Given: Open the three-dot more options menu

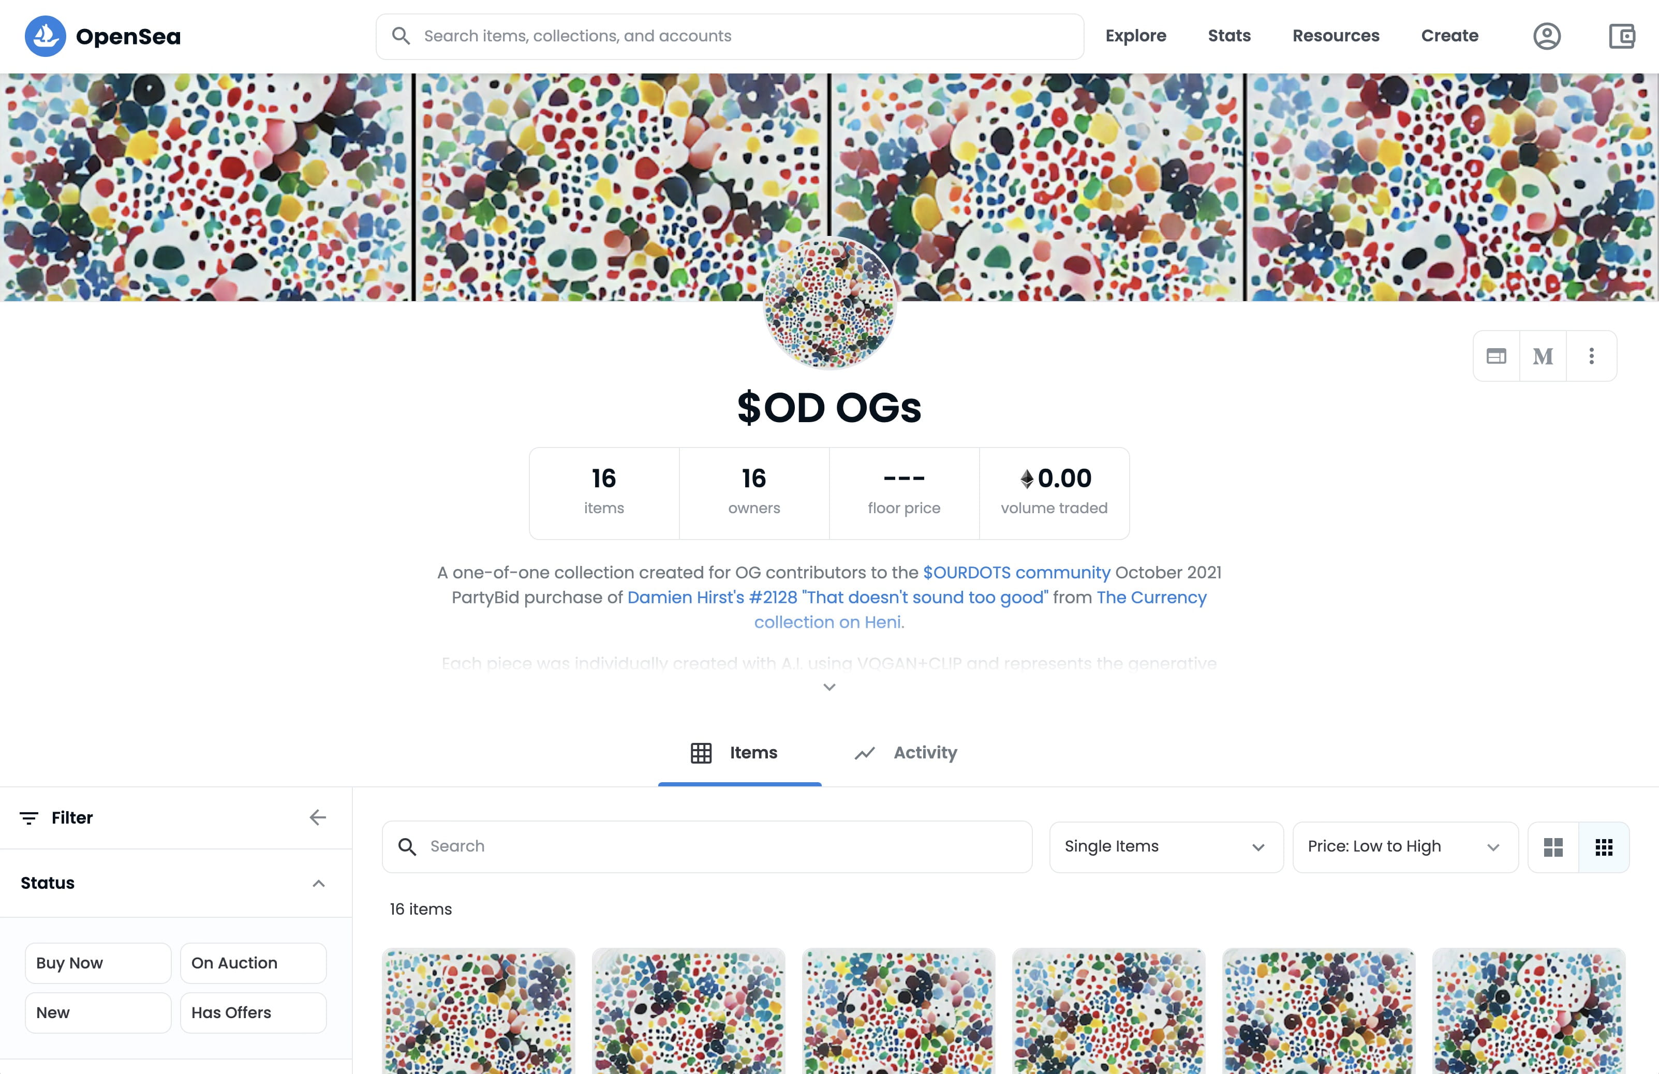Looking at the screenshot, I should [1591, 356].
